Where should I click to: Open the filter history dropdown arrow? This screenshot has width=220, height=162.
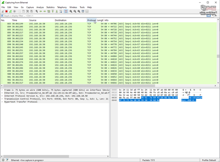pyautogui.click(x=213, y=16)
